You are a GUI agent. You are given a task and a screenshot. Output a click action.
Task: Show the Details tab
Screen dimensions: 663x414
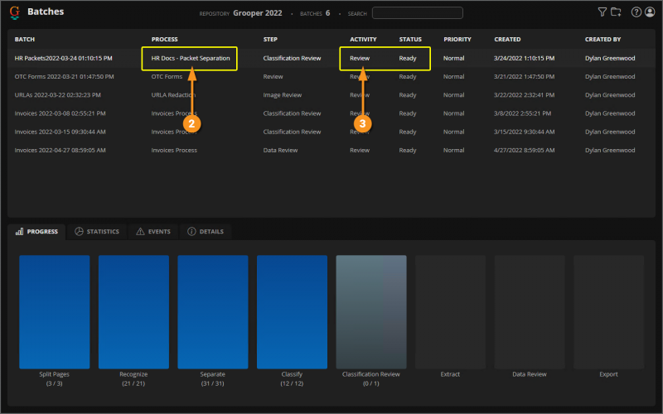205,232
